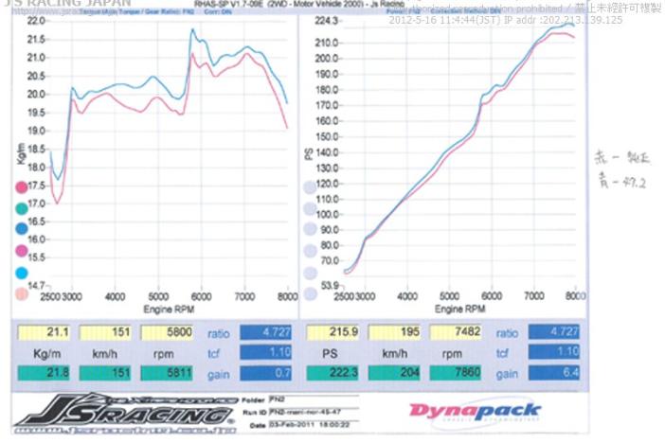Click the Dynapack logo
665x443 pixels.
475,411
